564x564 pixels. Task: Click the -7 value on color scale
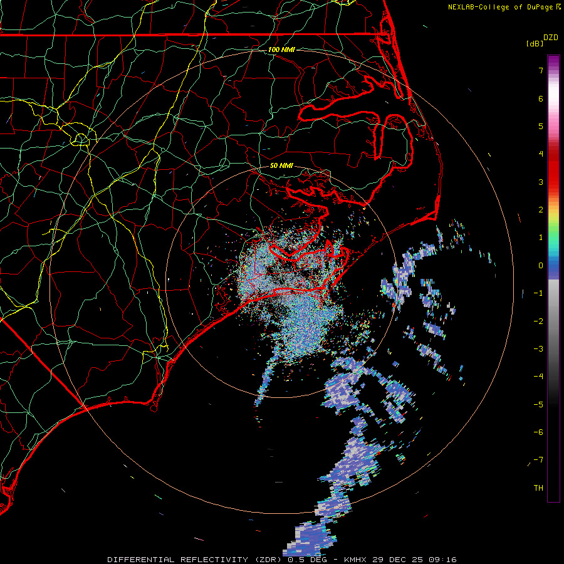tap(538, 460)
